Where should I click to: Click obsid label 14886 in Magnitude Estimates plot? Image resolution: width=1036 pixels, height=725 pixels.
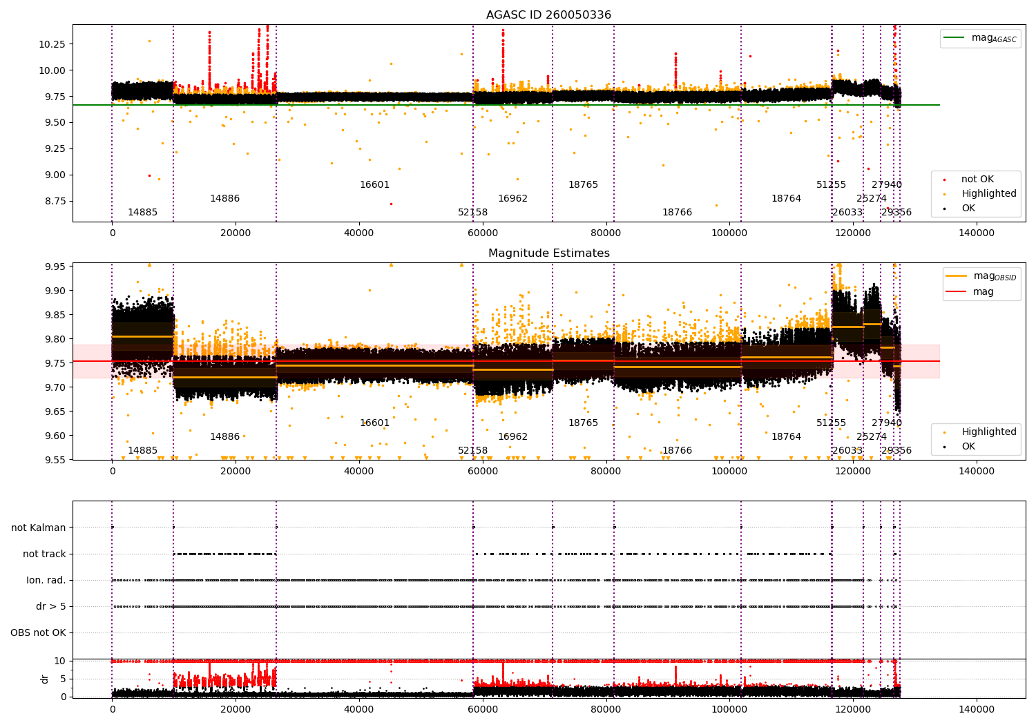click(x=225, y=437)
